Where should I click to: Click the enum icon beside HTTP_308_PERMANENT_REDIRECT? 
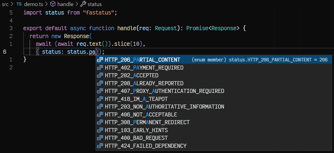[100, 122]
